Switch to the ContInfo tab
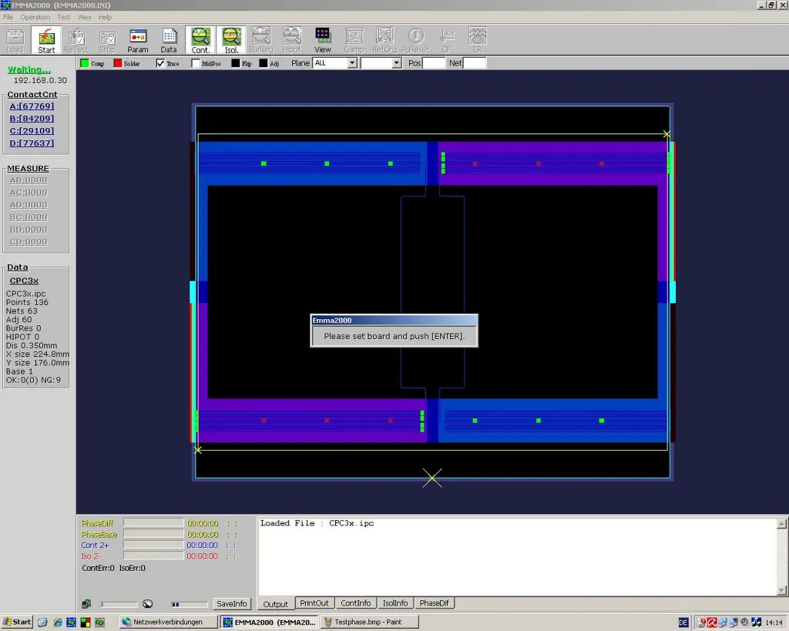This screenshot has width=789, height=631. pos(355,603)
